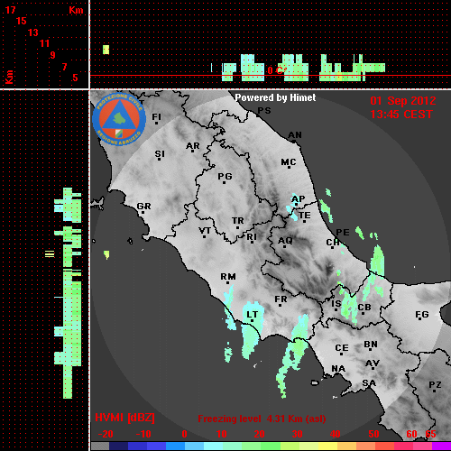Click the MC city label
The image size is (451, 451).
point(289,162)
